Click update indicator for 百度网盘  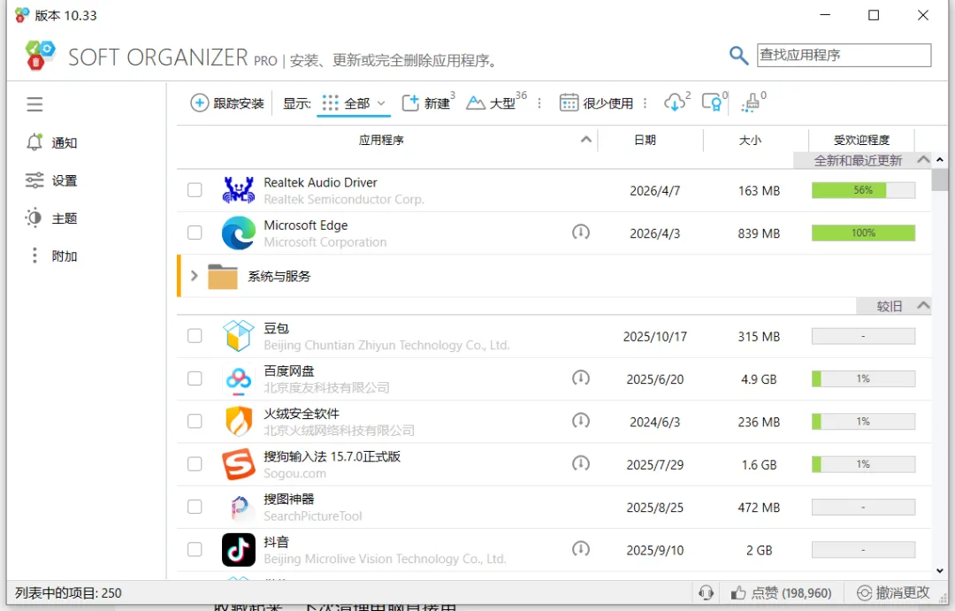(581, 378)
